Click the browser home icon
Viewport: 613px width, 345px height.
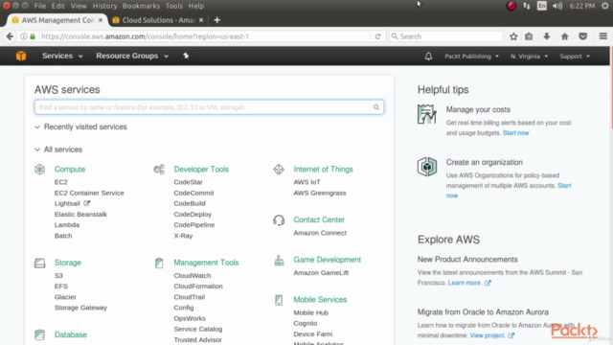point(564,36)
